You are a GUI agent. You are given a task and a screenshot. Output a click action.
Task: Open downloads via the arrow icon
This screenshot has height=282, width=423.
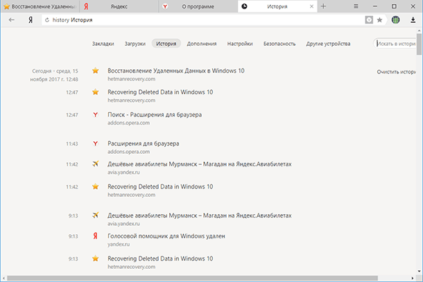point(413,19)
